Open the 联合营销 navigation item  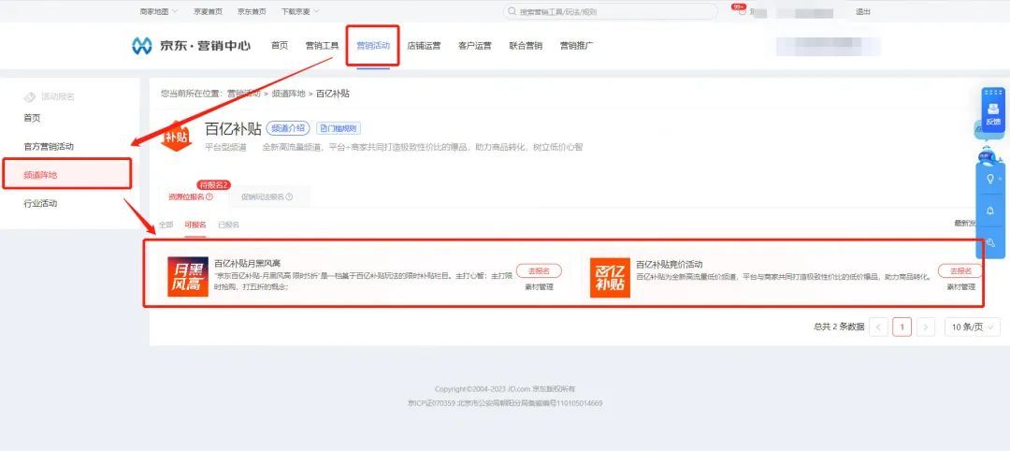pos(526,46)
